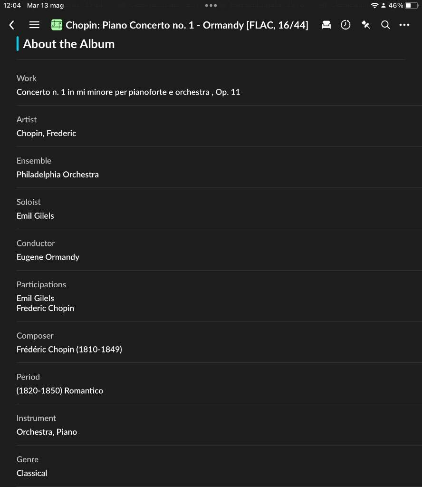The height and width of the screenshot is (487, 422).
Task: Open the inbox tray icon
Action: point(326,25)
